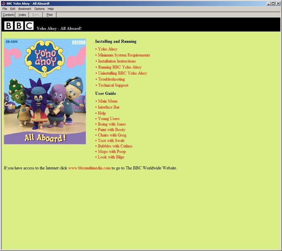View the Interface Bar topic

point(109,107)
